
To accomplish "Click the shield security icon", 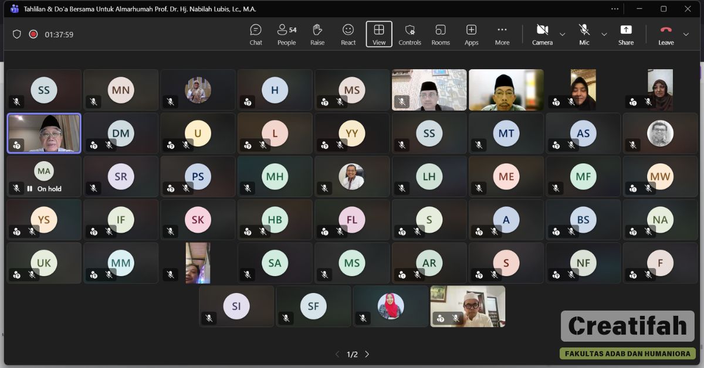I will (x=17, y=35).
